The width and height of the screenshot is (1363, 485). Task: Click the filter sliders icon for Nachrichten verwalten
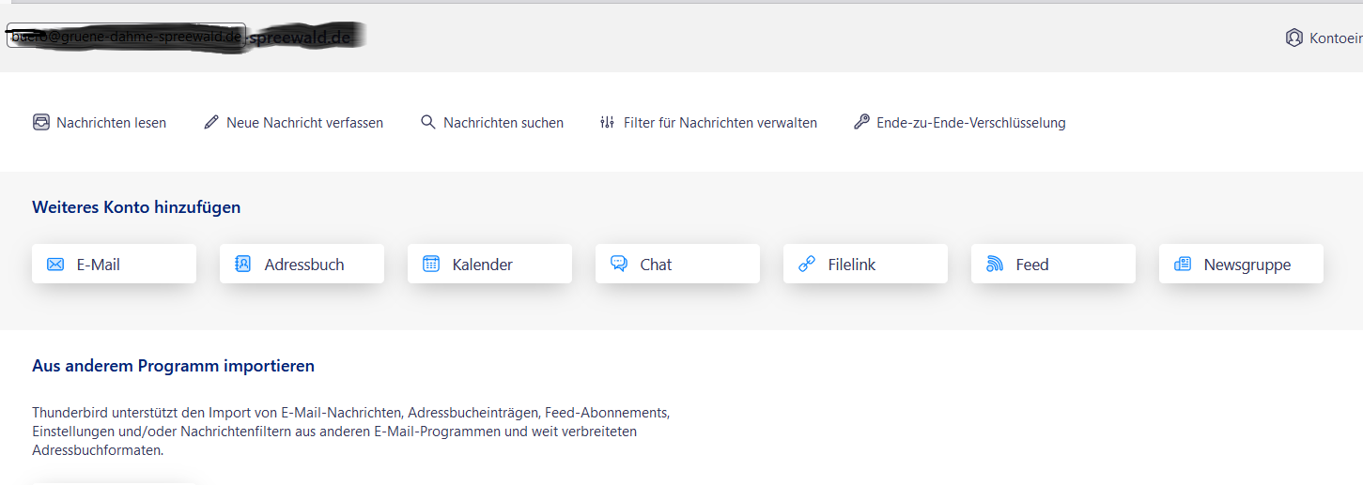click(607, 122)
